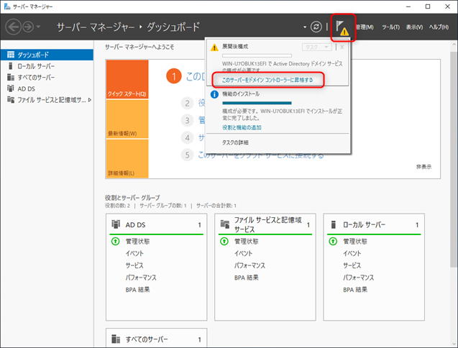The image size is (458, 348).
Task: Click the 機能のインストール progress bar
Action: point(257,103)
